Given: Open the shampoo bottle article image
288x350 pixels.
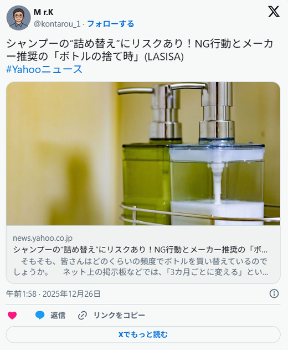Looking at the screenshot, I should 143,154.
